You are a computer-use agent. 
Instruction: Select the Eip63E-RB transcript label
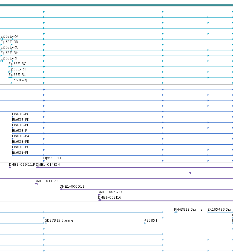(9, 42)
